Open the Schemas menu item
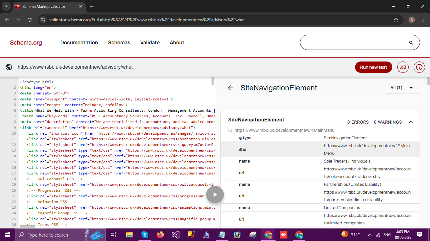The height and width of the screenshot is (241, 430). (x=119, y=42)
